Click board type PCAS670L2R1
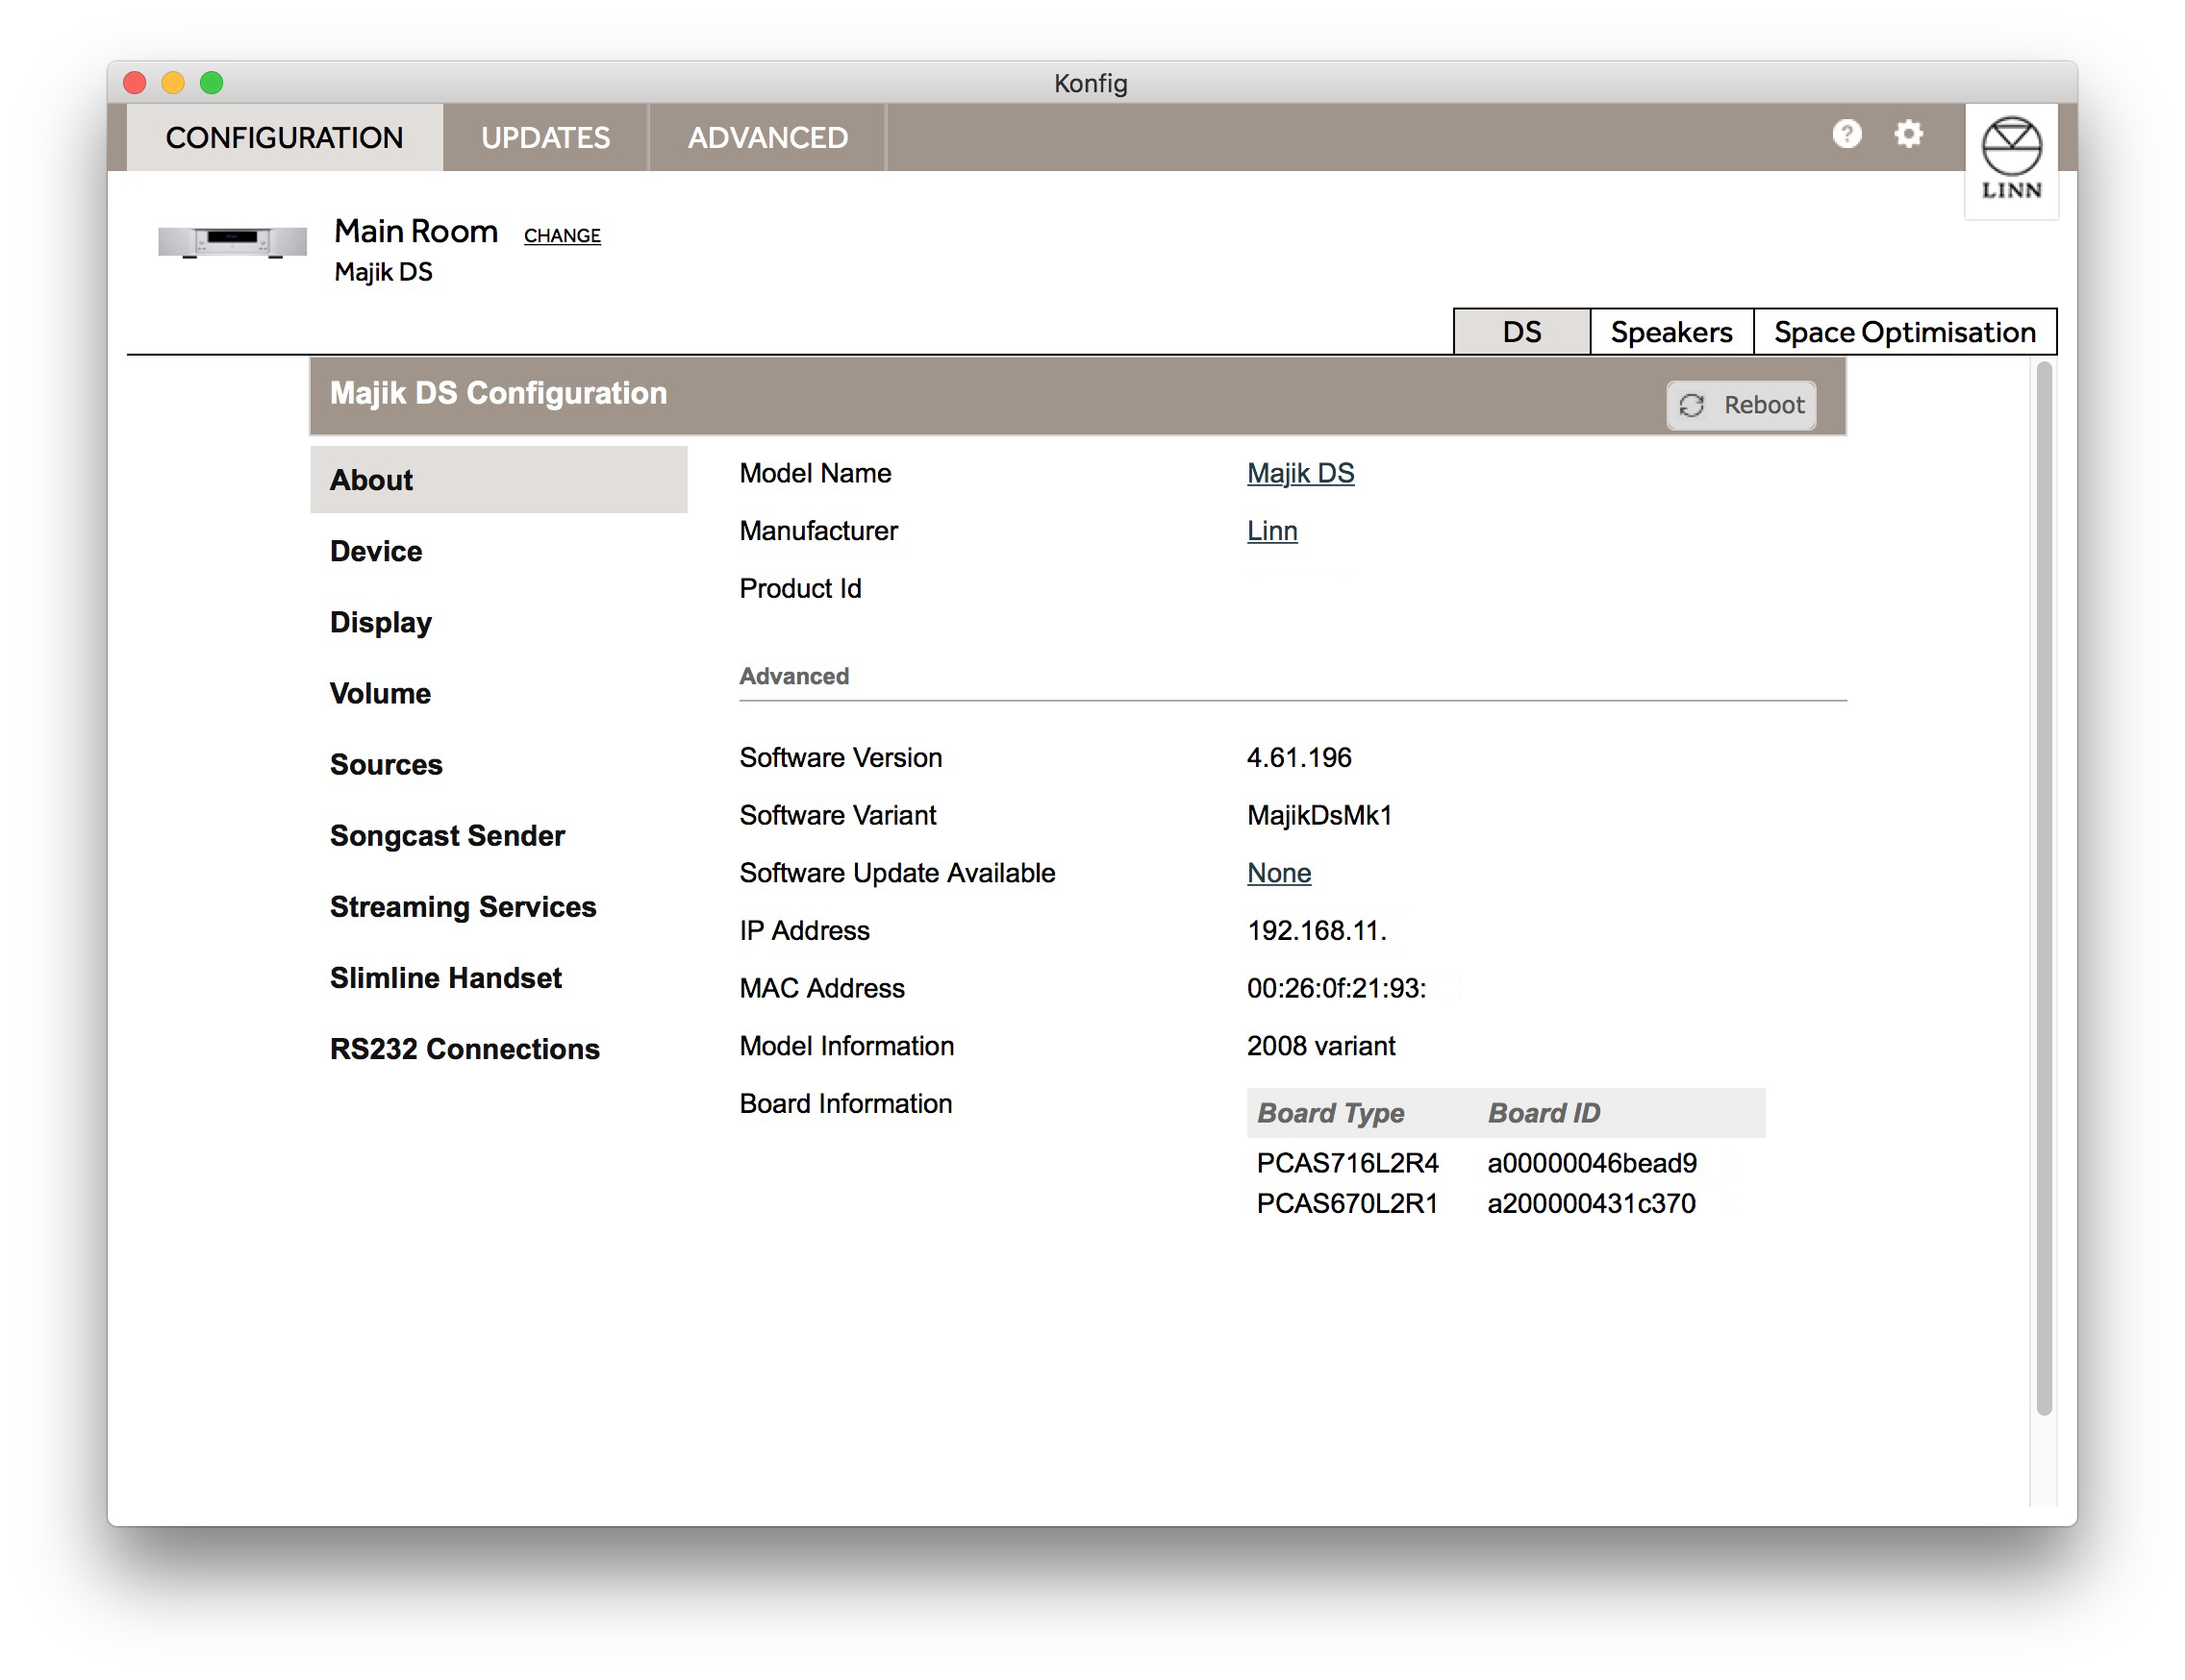Viewport: 2185px width, 1680px height. click(x=1347, y=1203)
